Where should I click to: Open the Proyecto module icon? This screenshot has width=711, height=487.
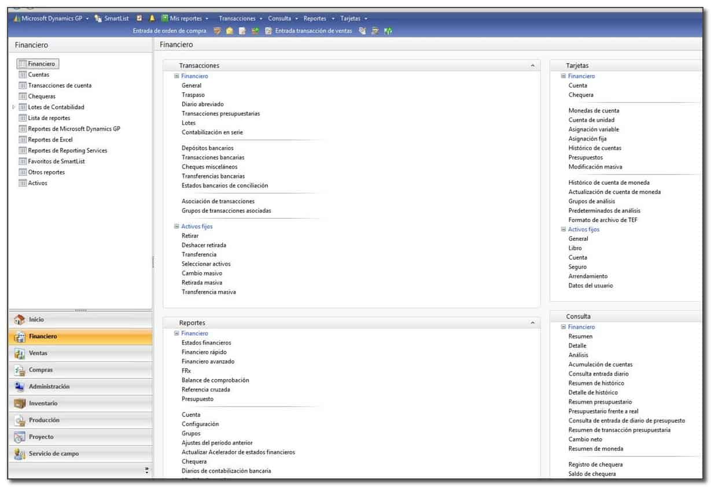pyautogui.click(x=19, y=437)
